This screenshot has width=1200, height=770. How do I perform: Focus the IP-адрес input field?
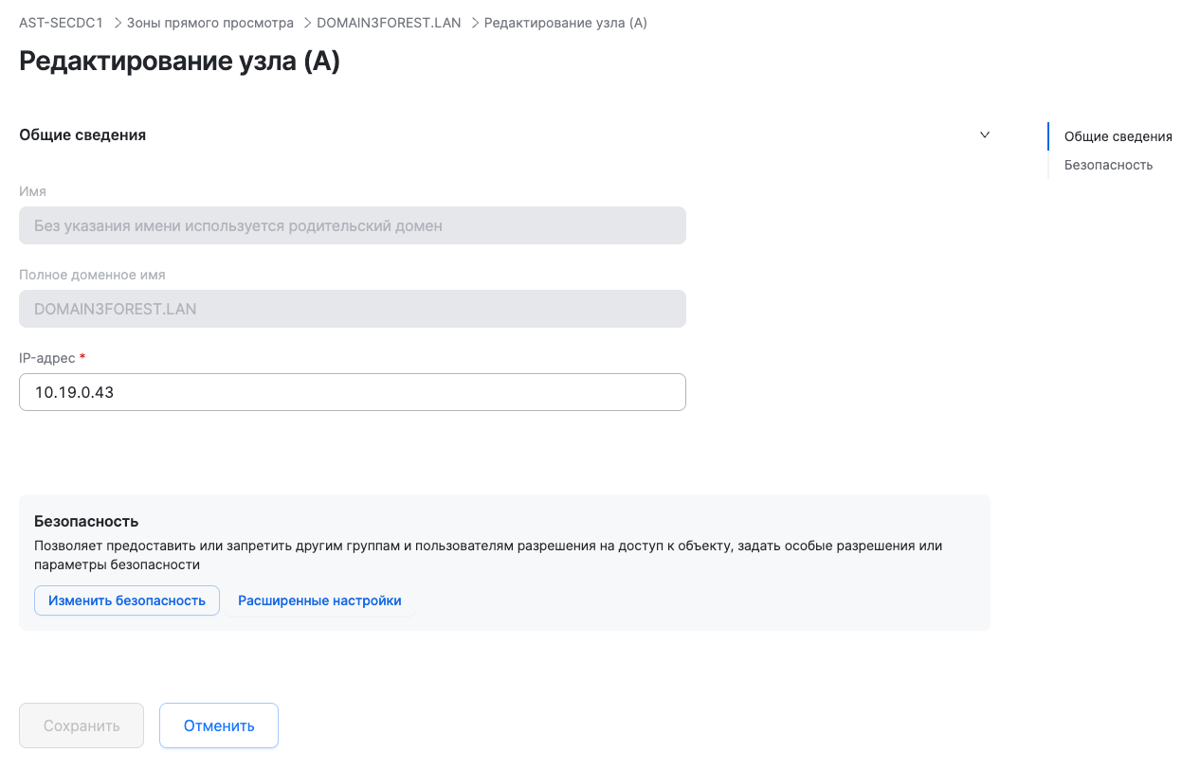tap(352, 392)
